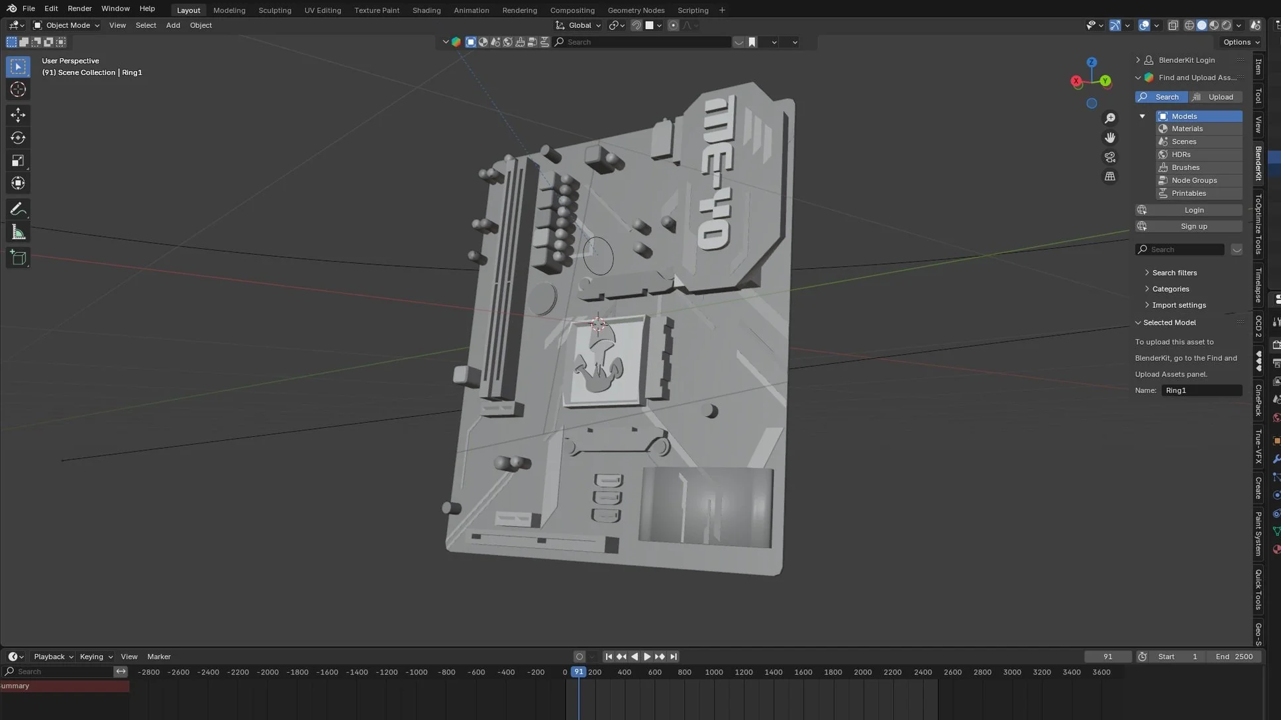This screenshot has height=720, width=1281.
Task: Toggle snapping magnet in header
Action: [636, 25]
